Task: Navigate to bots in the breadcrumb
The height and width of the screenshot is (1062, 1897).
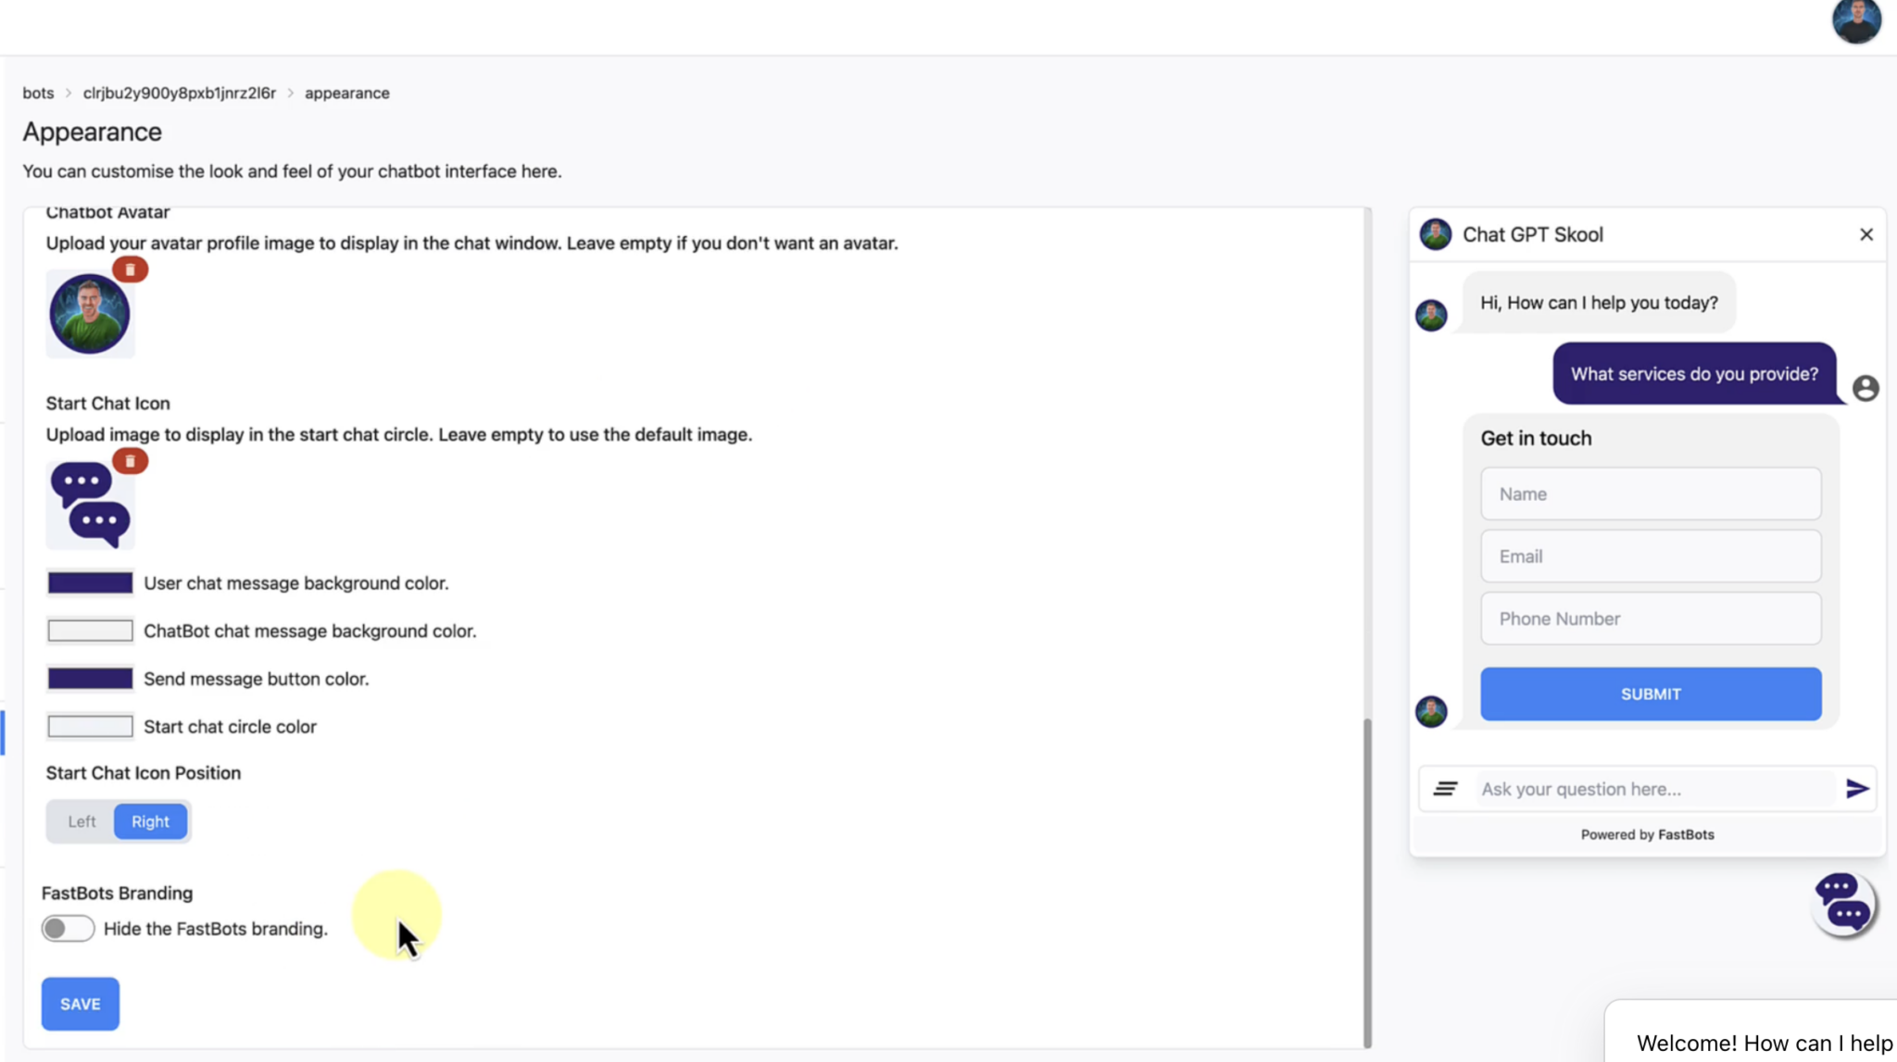Action: click(x=38, y=93)
